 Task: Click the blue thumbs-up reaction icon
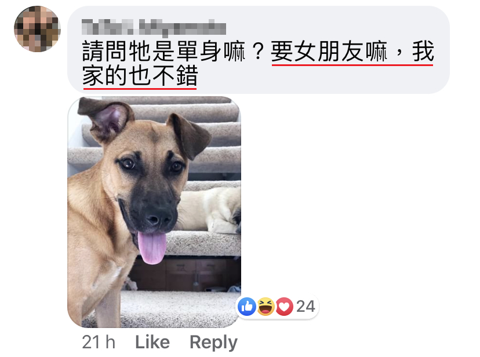[x=247, y=306]
